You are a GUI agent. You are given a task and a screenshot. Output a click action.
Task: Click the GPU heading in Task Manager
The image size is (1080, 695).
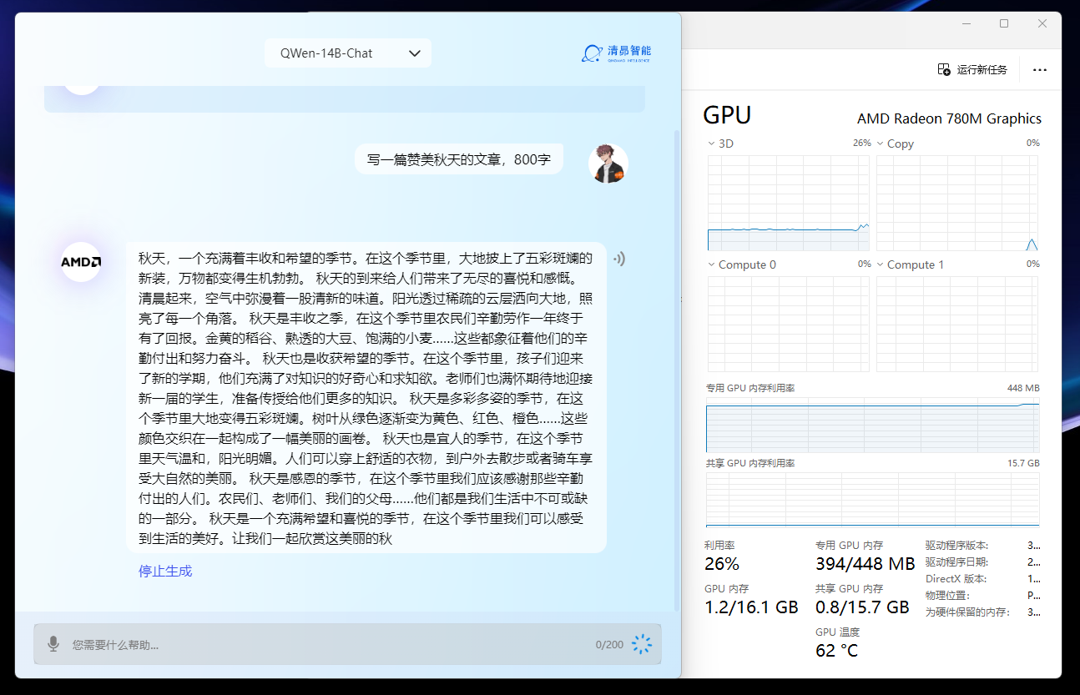click(726, 114)
